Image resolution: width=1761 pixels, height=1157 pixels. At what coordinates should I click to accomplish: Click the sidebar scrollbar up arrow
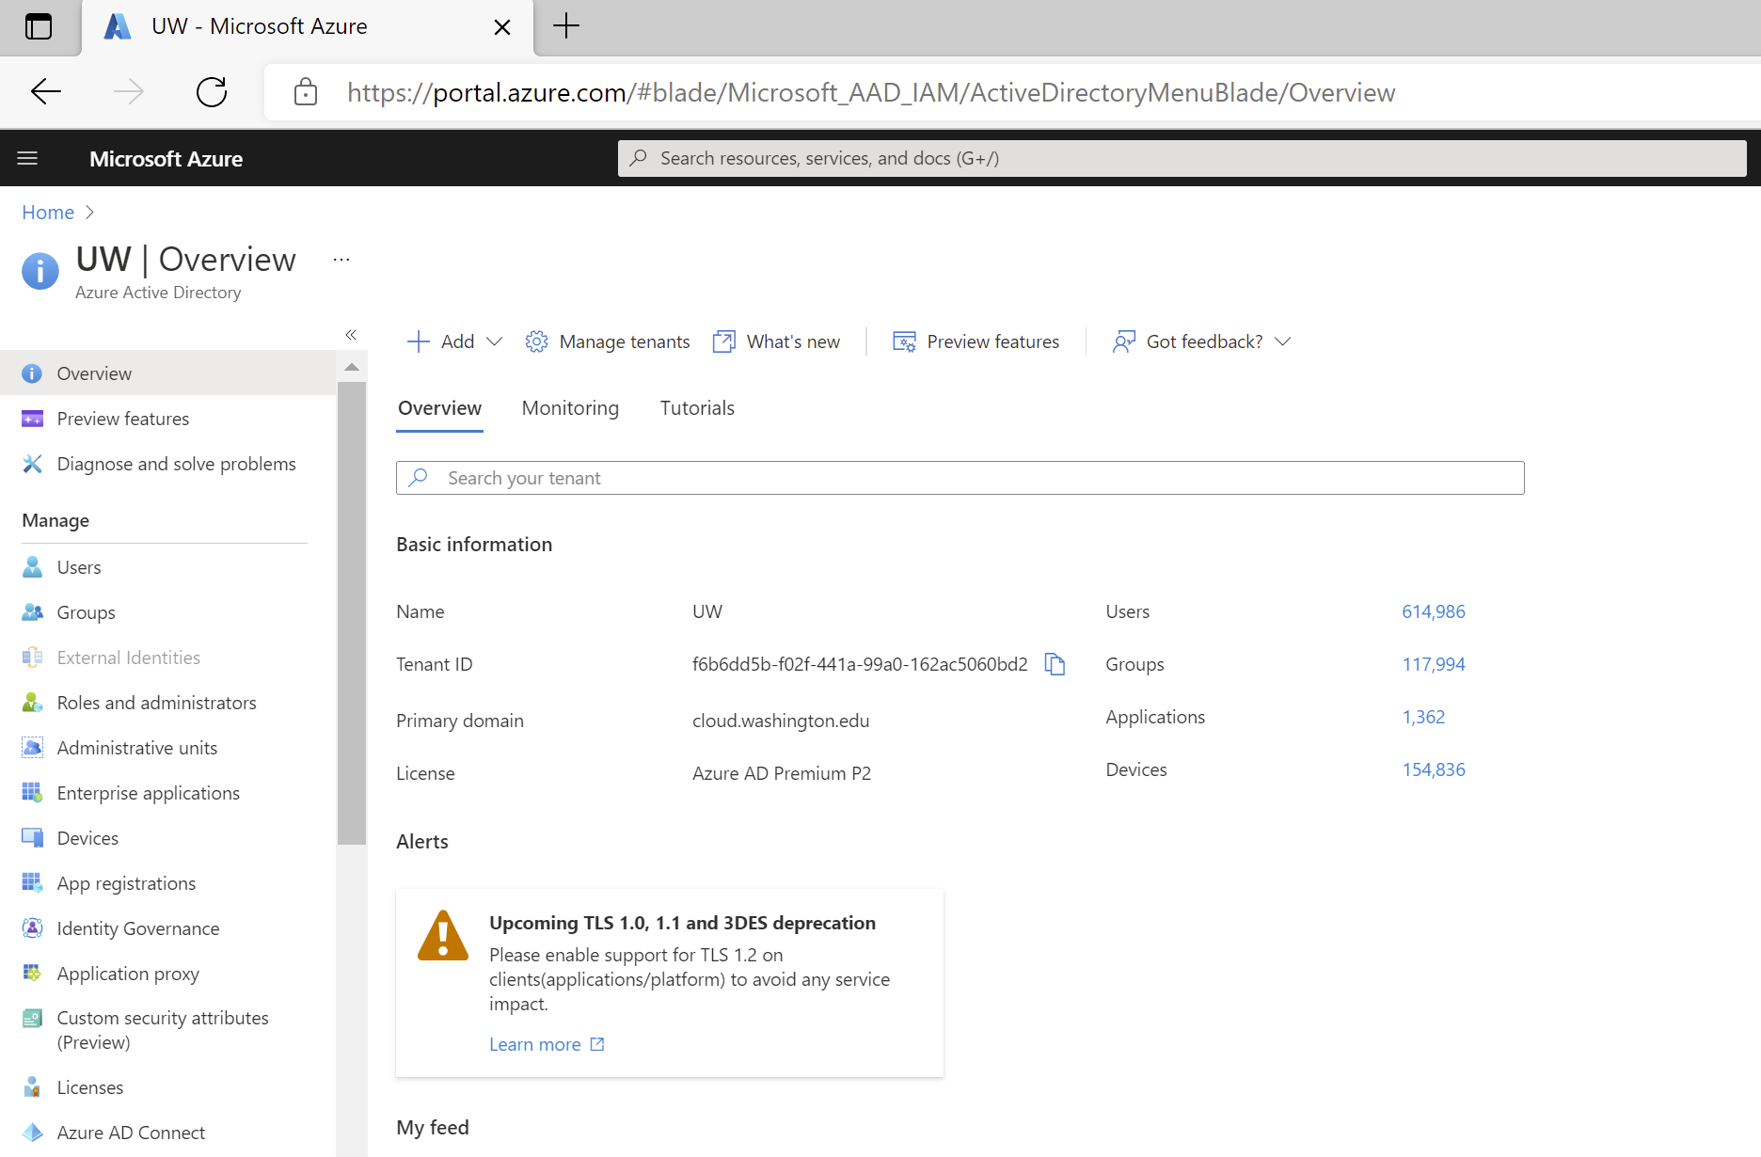tap(352, 367)
